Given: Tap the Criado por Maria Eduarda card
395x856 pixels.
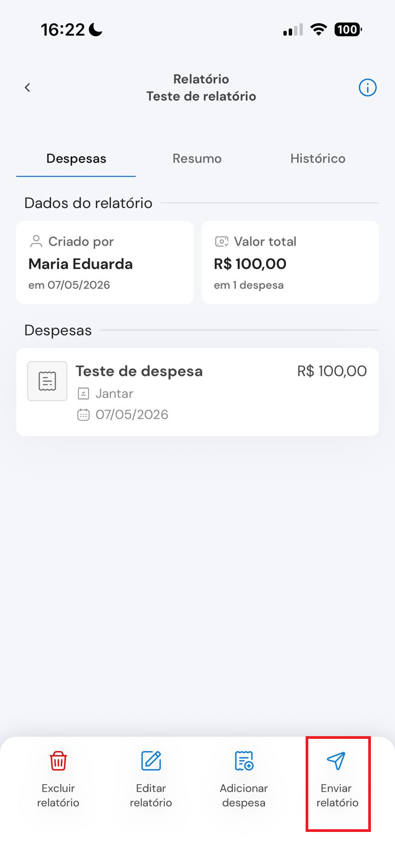Looking at the screenshot, I should pyautogui.click(x=105, y=263).
